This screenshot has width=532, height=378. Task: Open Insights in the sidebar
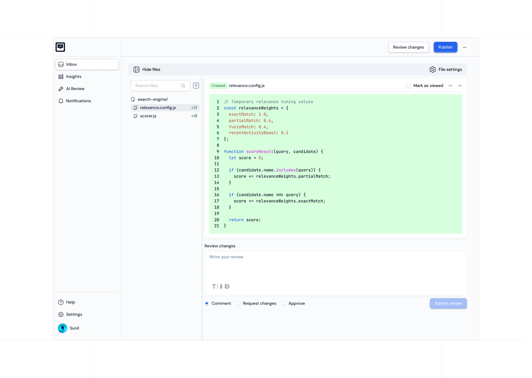87,76
